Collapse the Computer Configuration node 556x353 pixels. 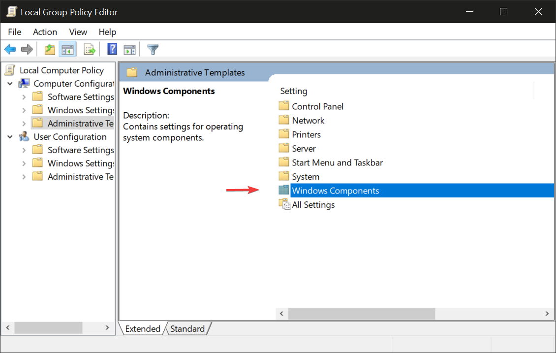pos(10,84)
